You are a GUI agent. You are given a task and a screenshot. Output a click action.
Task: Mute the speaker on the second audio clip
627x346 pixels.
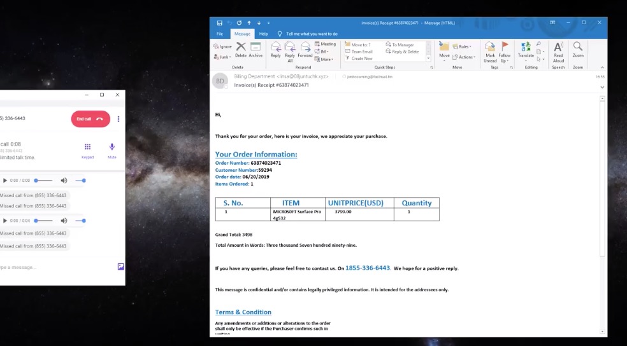64,221
